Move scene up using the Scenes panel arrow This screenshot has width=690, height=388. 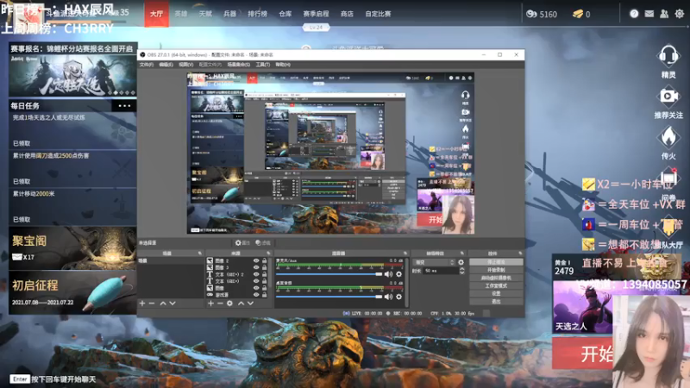pyautogui.click(x=163, y=304)
